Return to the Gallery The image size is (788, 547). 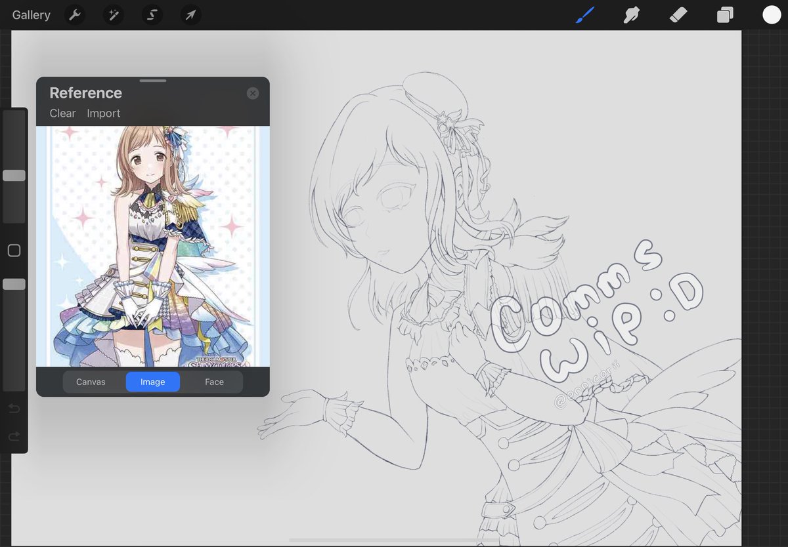(x=31, y=15)
